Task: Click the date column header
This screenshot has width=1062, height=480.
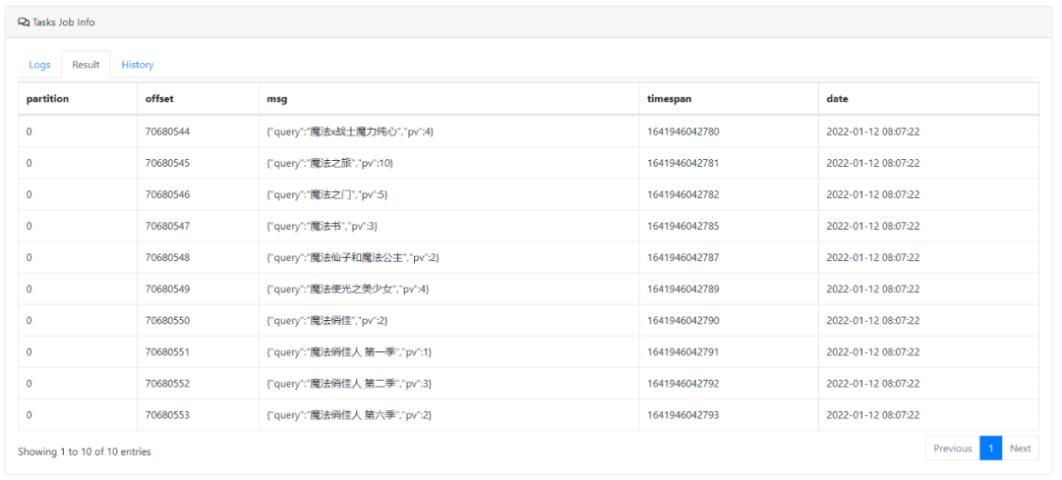Action: pos(837,99)
